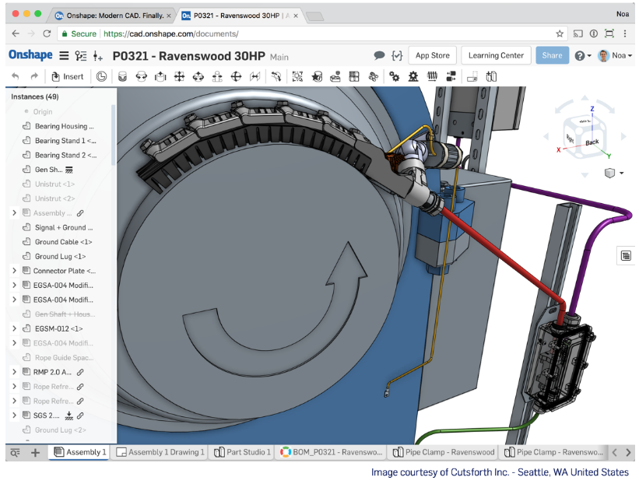
Task: Expand the Assembly item in the instances tree
Action: pyautogui.click(x=12, y=212)
